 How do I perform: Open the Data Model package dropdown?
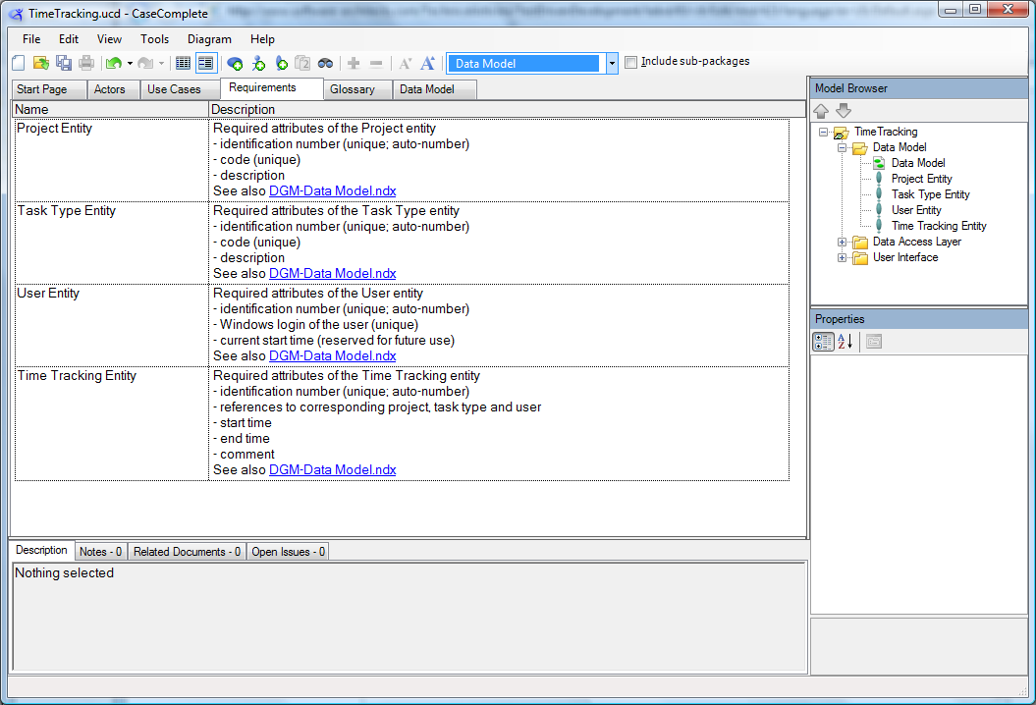612,64
